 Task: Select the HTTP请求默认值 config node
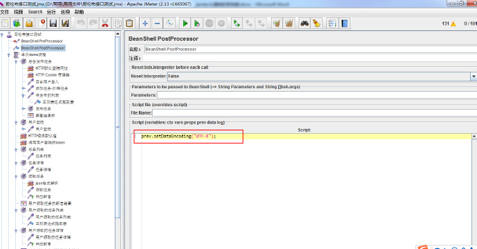[x=42, y=136]
